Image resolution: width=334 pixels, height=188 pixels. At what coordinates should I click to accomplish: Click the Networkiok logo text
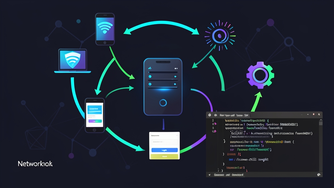35,164
